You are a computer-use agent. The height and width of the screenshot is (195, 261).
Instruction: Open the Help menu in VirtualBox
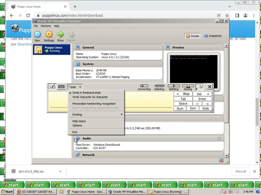pos(56,26)
